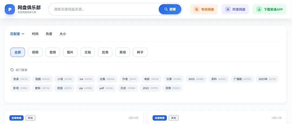Image resolution: width=292 pixels, height=124 pixels.
Task: Click the 3月30日 date text
Action: (x=133, y=118)
